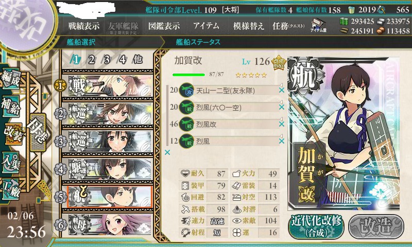Click the 近代化改修 (合成) button
This screenshot has height=247, width=412.
[x=316, y=227]
